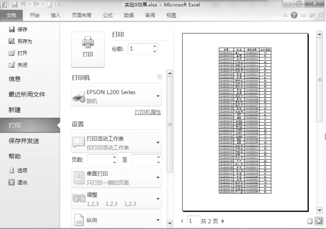Open 保存并发送 section
The width and height of the screenshot is (326, 229).
24,141
